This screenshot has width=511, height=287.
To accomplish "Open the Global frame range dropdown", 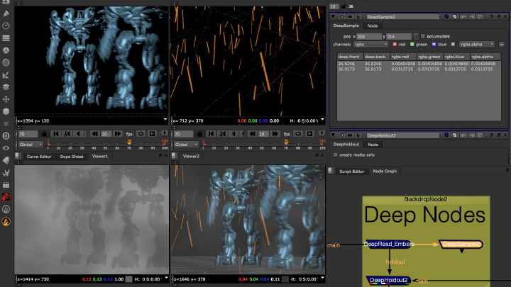I will coord(31,144).
